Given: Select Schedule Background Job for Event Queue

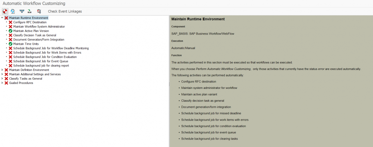Looking at the screenshot, I should coord(40,61).
